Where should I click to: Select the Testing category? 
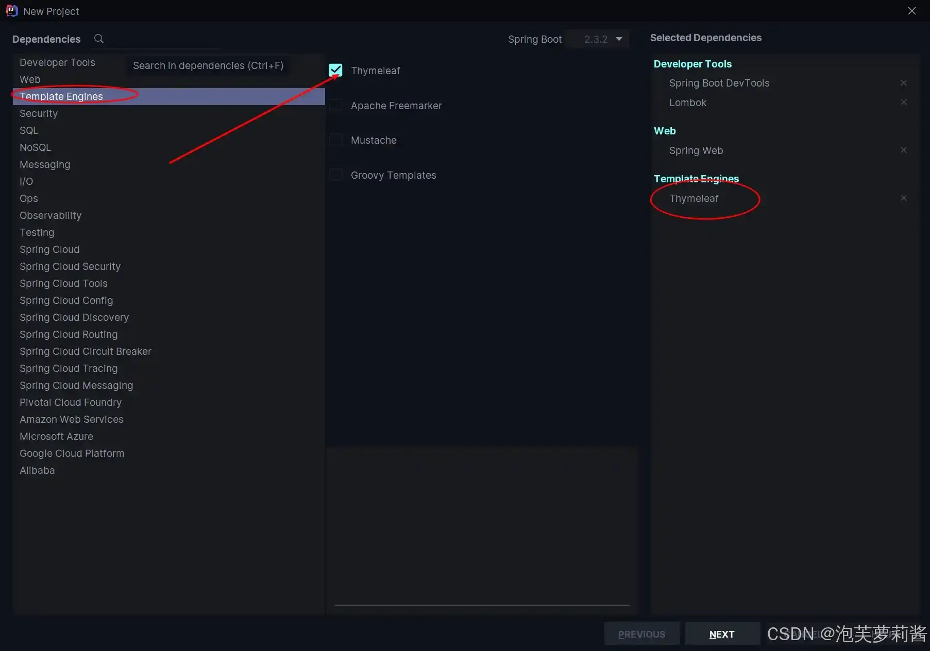tap(169, 232)
